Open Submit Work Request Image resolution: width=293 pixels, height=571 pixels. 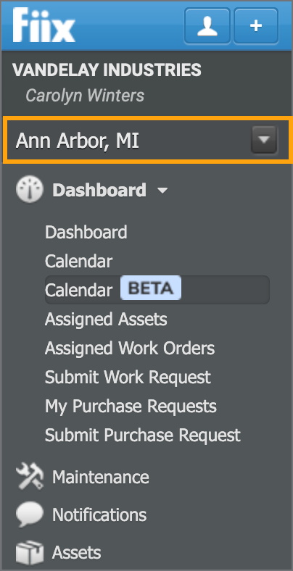pos(128,377)
